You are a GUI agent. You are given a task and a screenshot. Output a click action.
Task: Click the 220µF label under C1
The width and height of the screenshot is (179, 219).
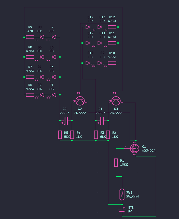click(101, 113)
